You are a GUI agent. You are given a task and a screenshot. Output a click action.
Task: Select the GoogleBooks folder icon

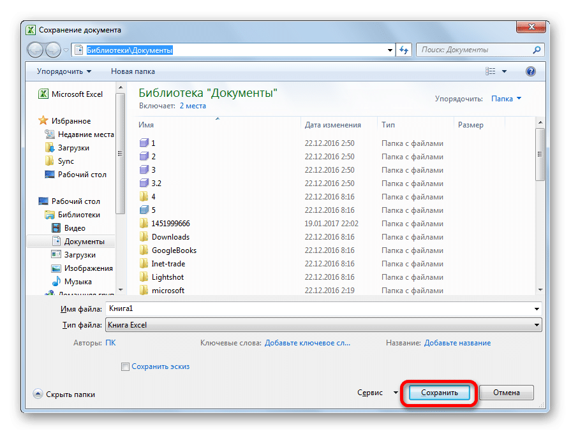pos(144,250)
